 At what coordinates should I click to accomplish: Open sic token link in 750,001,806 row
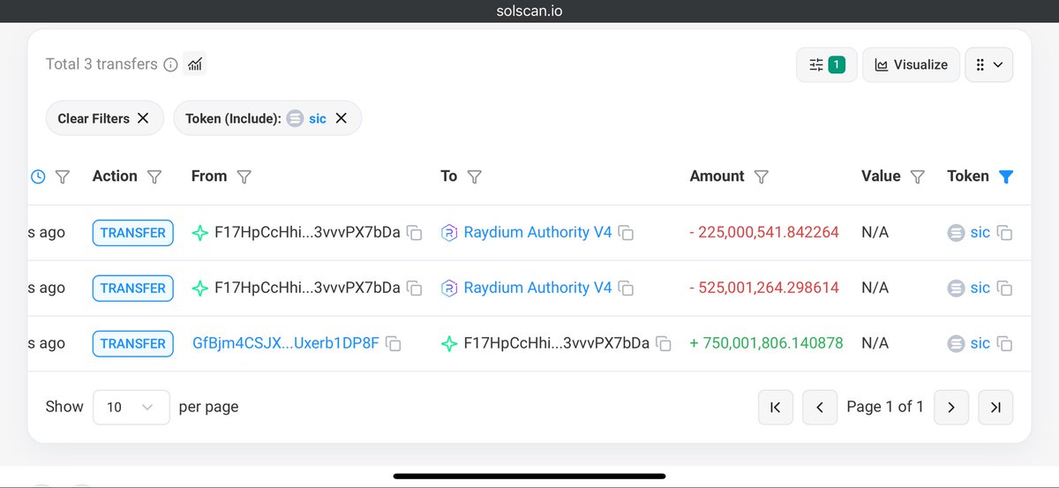click(980, 342)
